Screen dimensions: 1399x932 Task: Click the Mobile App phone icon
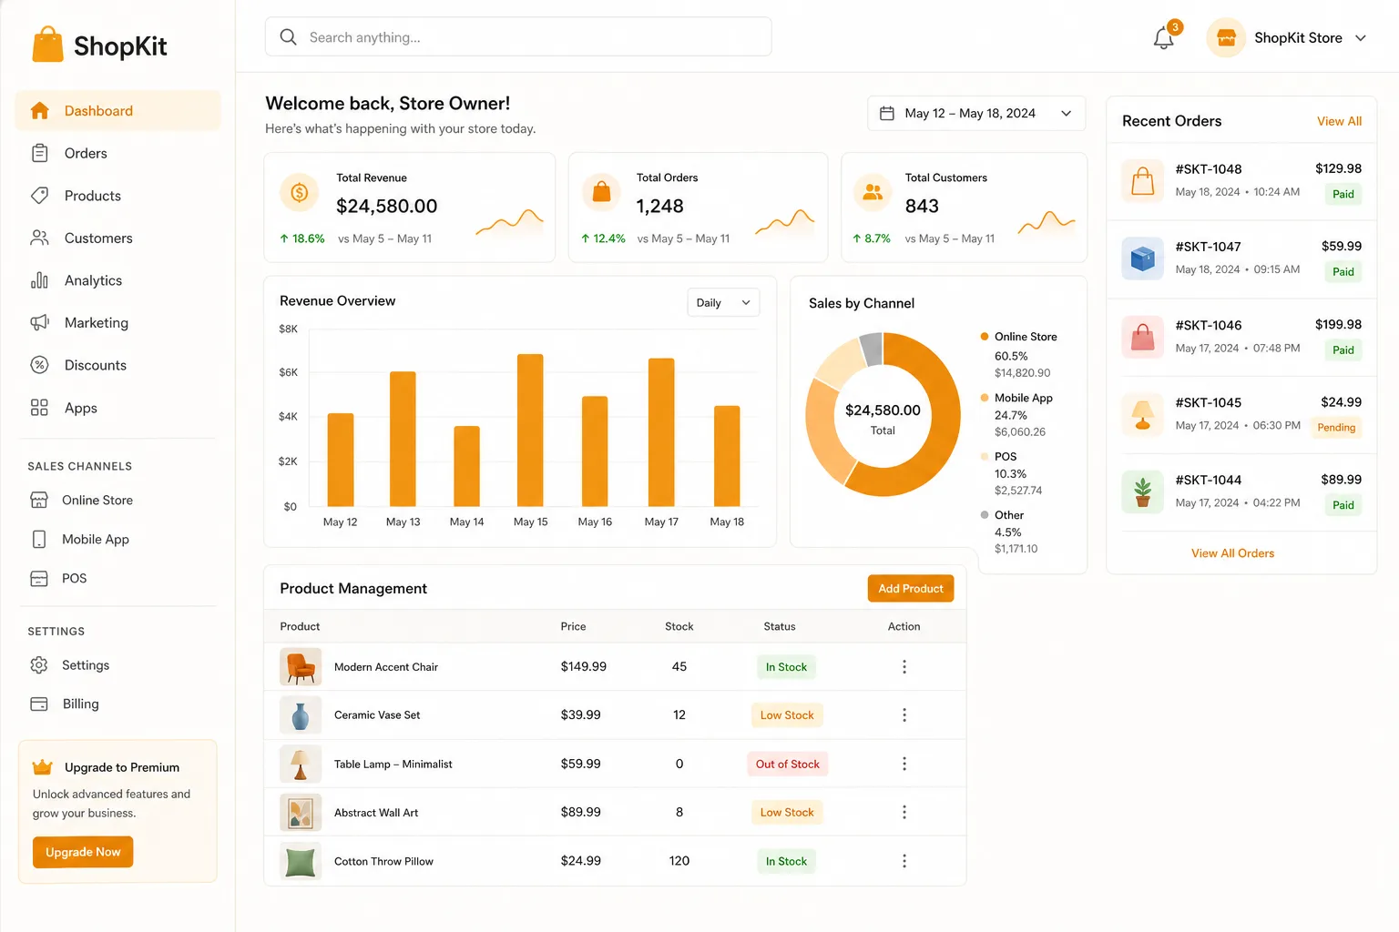[39, 539]
